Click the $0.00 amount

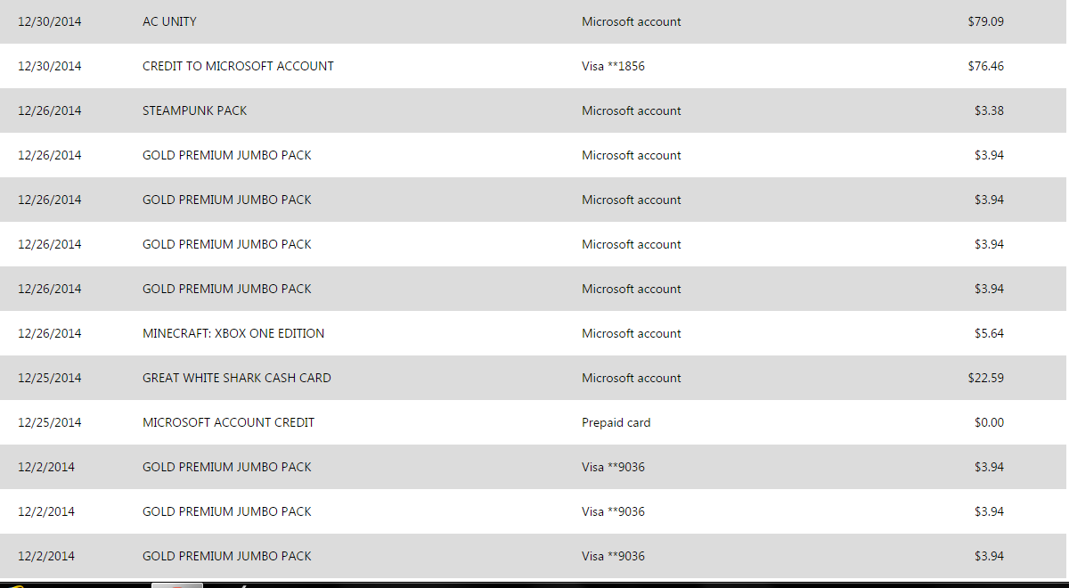(989, 422)
